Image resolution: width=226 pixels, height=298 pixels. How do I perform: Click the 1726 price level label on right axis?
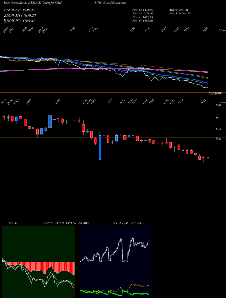click(x=219, y=129)
